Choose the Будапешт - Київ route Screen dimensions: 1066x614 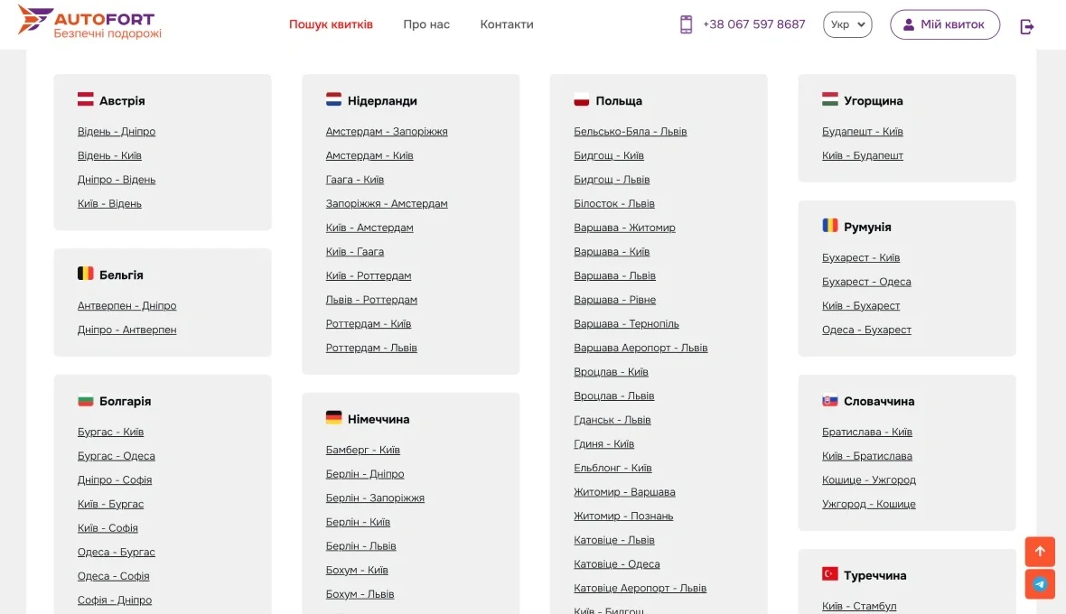pyautogui.click(x=863, y=132)
